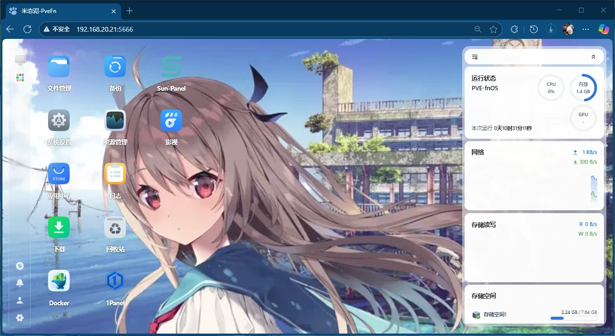Open the 日志 log viewer

point(115,174)
